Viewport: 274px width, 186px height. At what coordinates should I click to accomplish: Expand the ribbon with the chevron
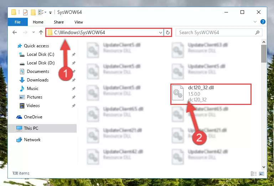pos(255,22)
